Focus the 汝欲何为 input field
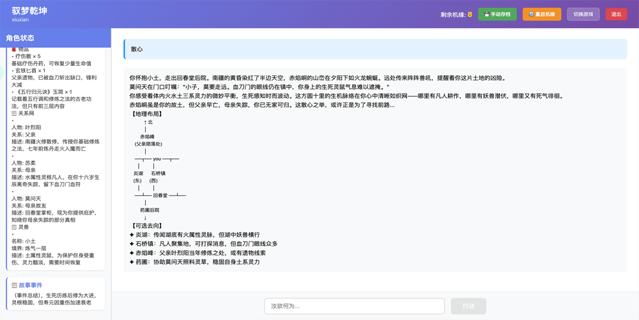 [x=354, y=306]
